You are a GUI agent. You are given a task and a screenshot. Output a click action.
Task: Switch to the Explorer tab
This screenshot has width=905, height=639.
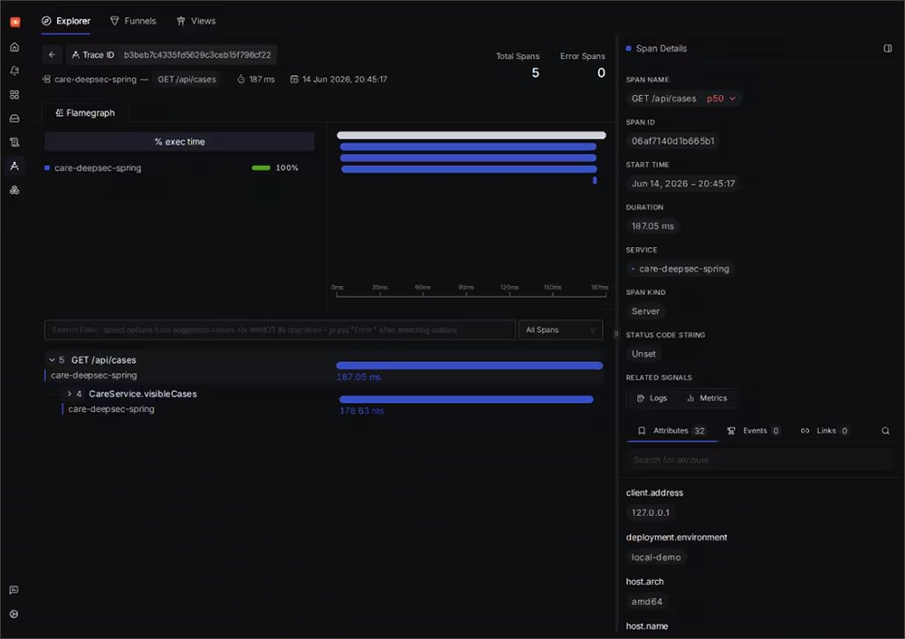tap(66, 21)
